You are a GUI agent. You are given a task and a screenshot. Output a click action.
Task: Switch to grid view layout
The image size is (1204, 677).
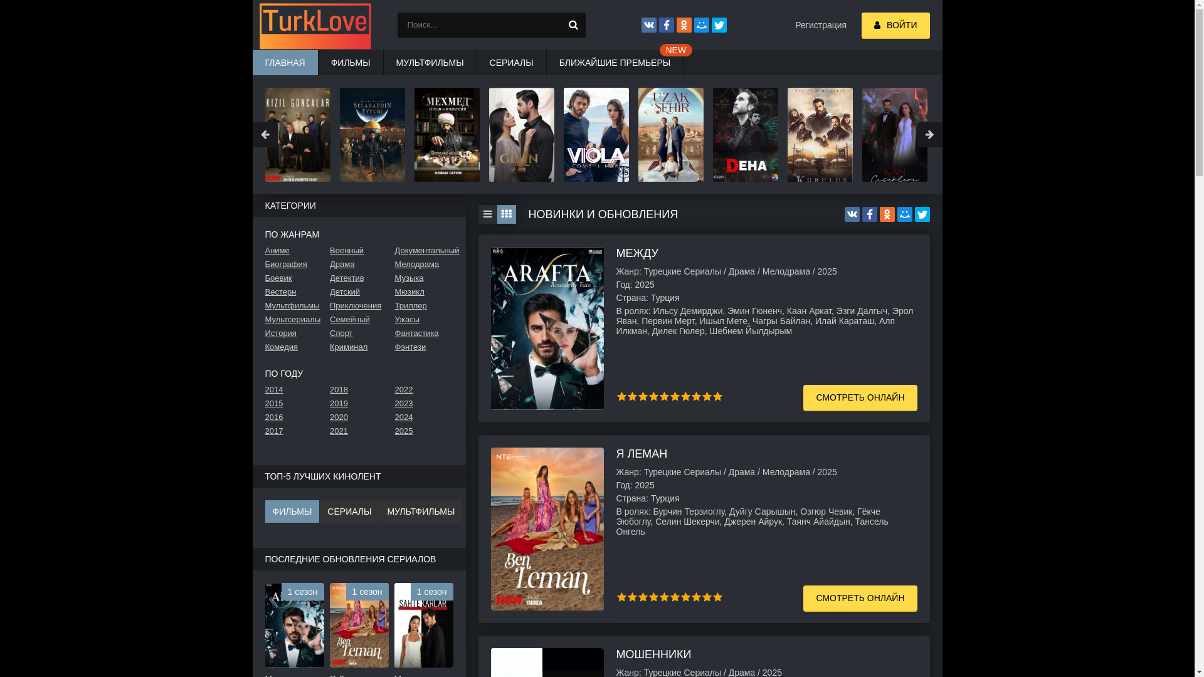506,214
